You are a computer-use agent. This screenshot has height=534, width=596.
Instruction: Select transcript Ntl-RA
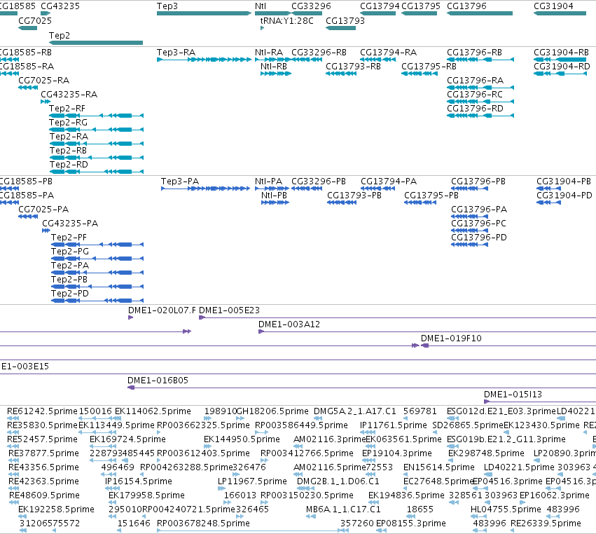point(269,53)
